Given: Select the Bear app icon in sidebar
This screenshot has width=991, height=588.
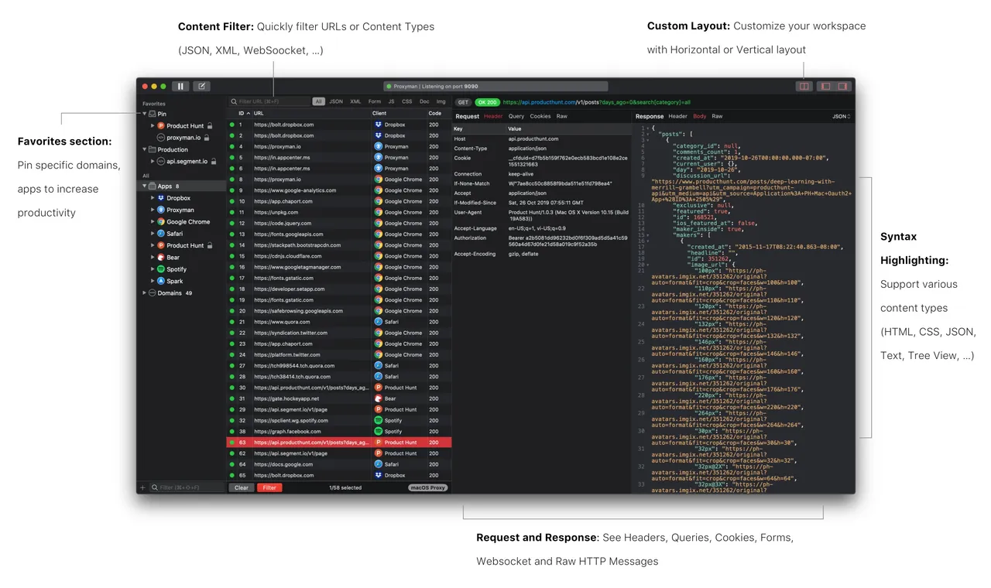Looking at the screenshot, I should click(x=161, y=258).
